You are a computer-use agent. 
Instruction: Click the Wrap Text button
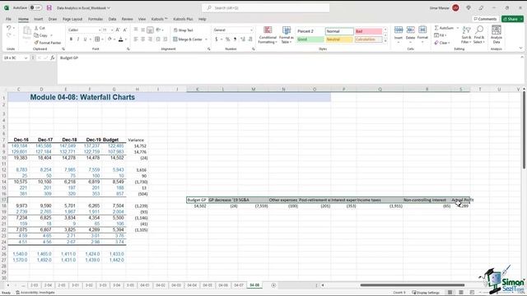coord(183,30)
